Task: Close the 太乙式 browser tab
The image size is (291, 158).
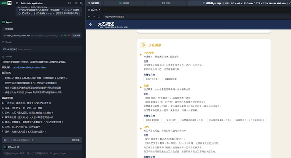Action: (x=100, y=10)
